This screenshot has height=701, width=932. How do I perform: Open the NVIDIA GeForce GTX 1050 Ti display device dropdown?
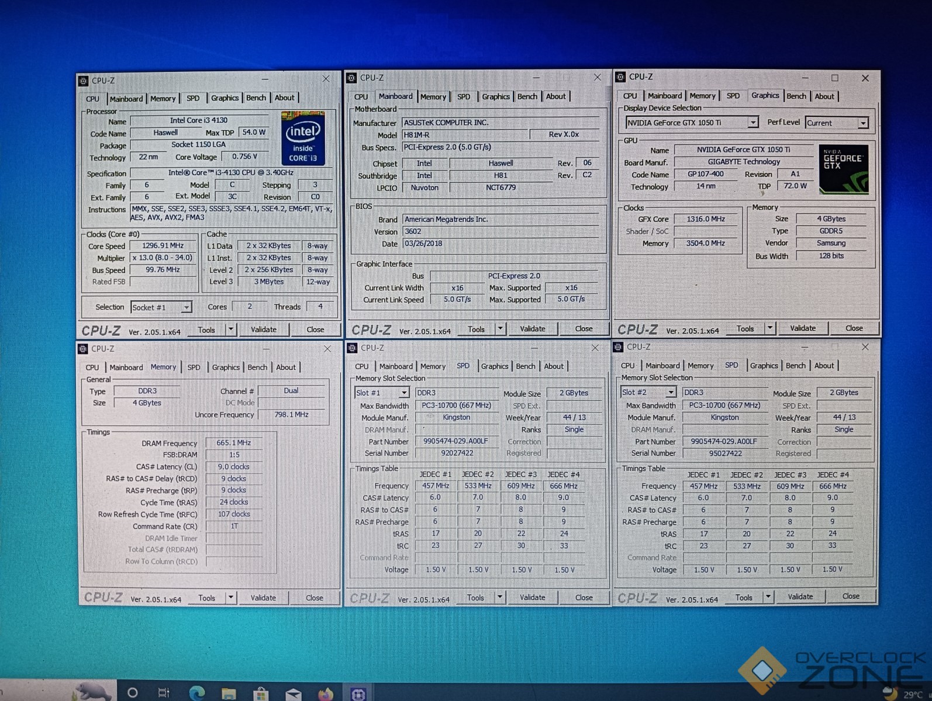pos(753,122)
